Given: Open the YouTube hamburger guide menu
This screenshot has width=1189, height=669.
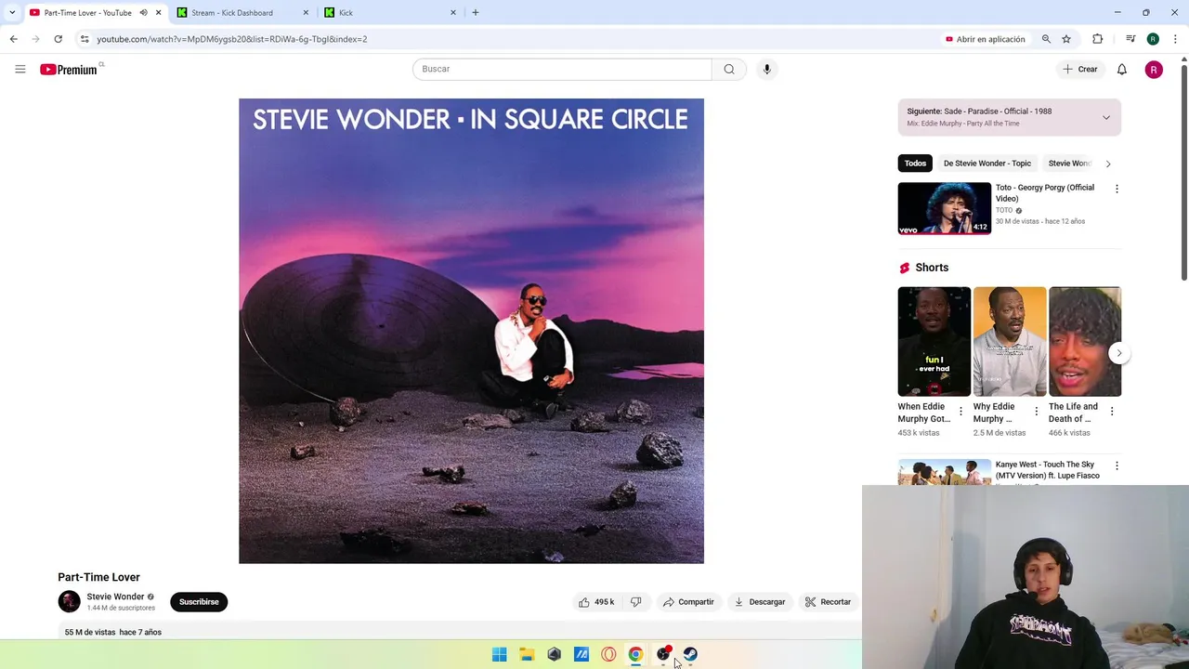Looking at the screenshot, I should pyautogui.click(x=20, y=69).
